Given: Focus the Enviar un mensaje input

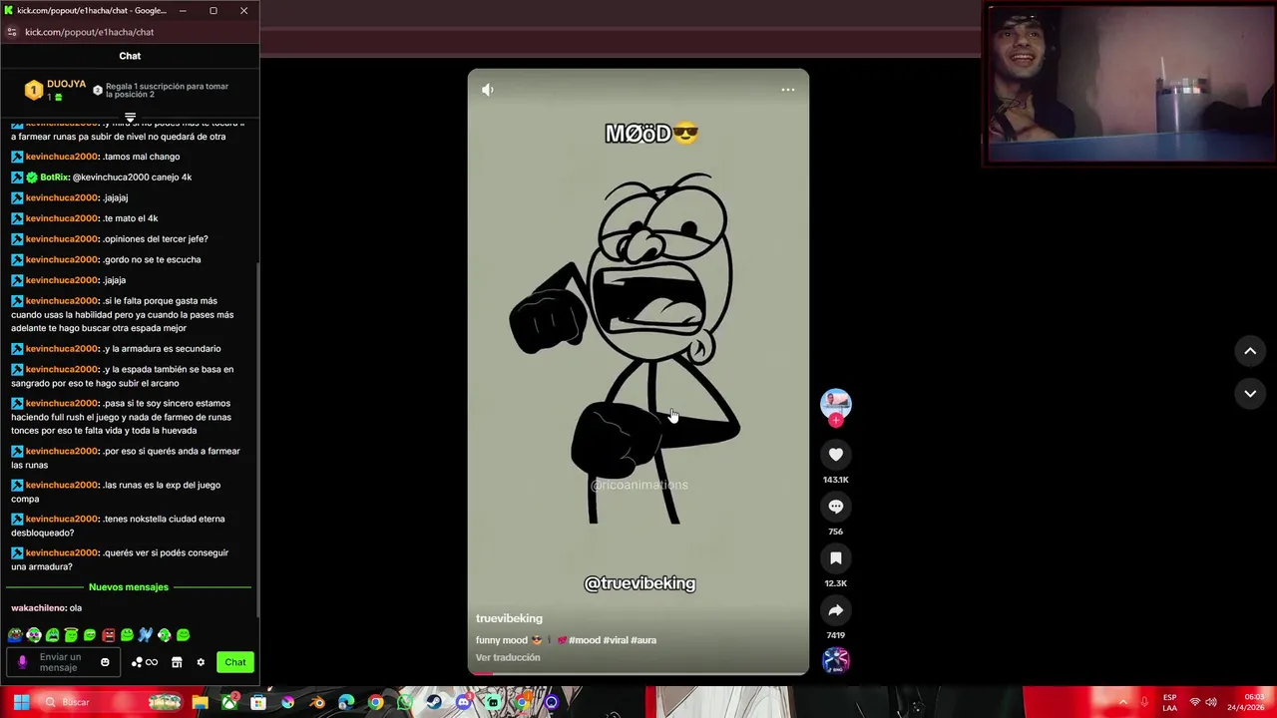Looking at the screenshot, I should [x=64, y=662].
